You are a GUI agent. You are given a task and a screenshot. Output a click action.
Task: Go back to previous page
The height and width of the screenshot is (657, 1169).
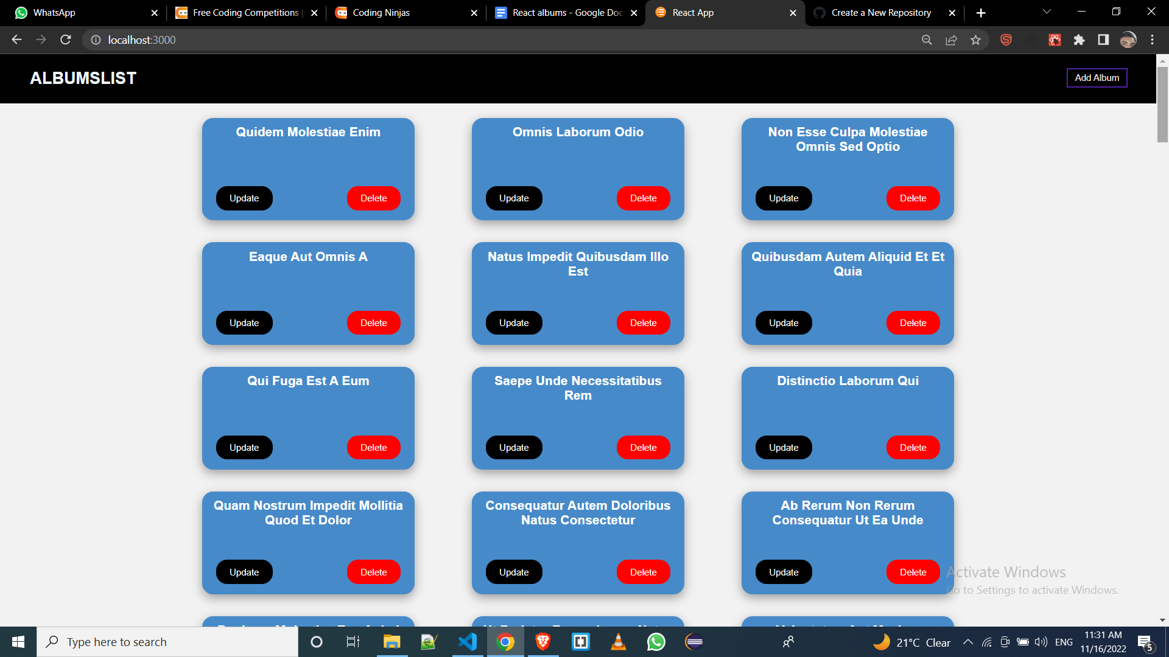pos(16,40)
